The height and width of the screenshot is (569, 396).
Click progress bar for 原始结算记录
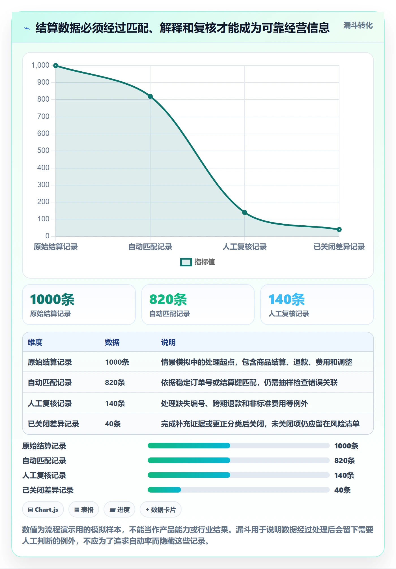coord(238,446)
